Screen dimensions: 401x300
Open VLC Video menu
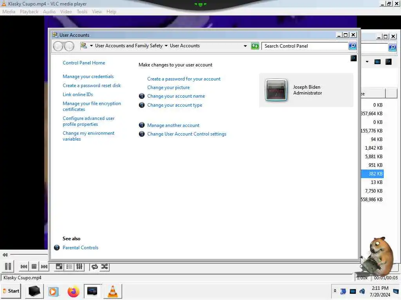66,12
